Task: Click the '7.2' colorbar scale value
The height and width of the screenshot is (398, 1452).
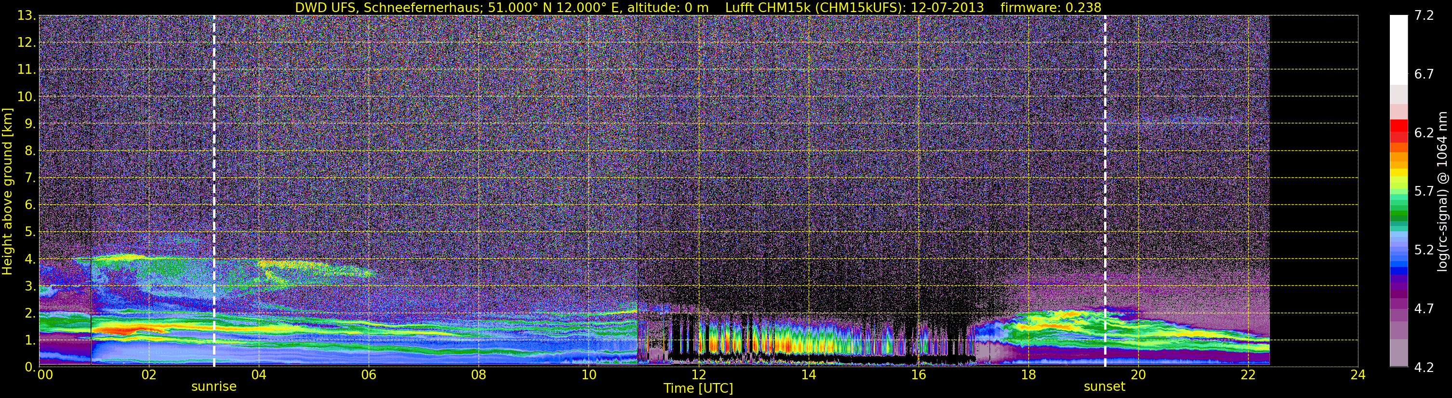Action: [1425, 16]
